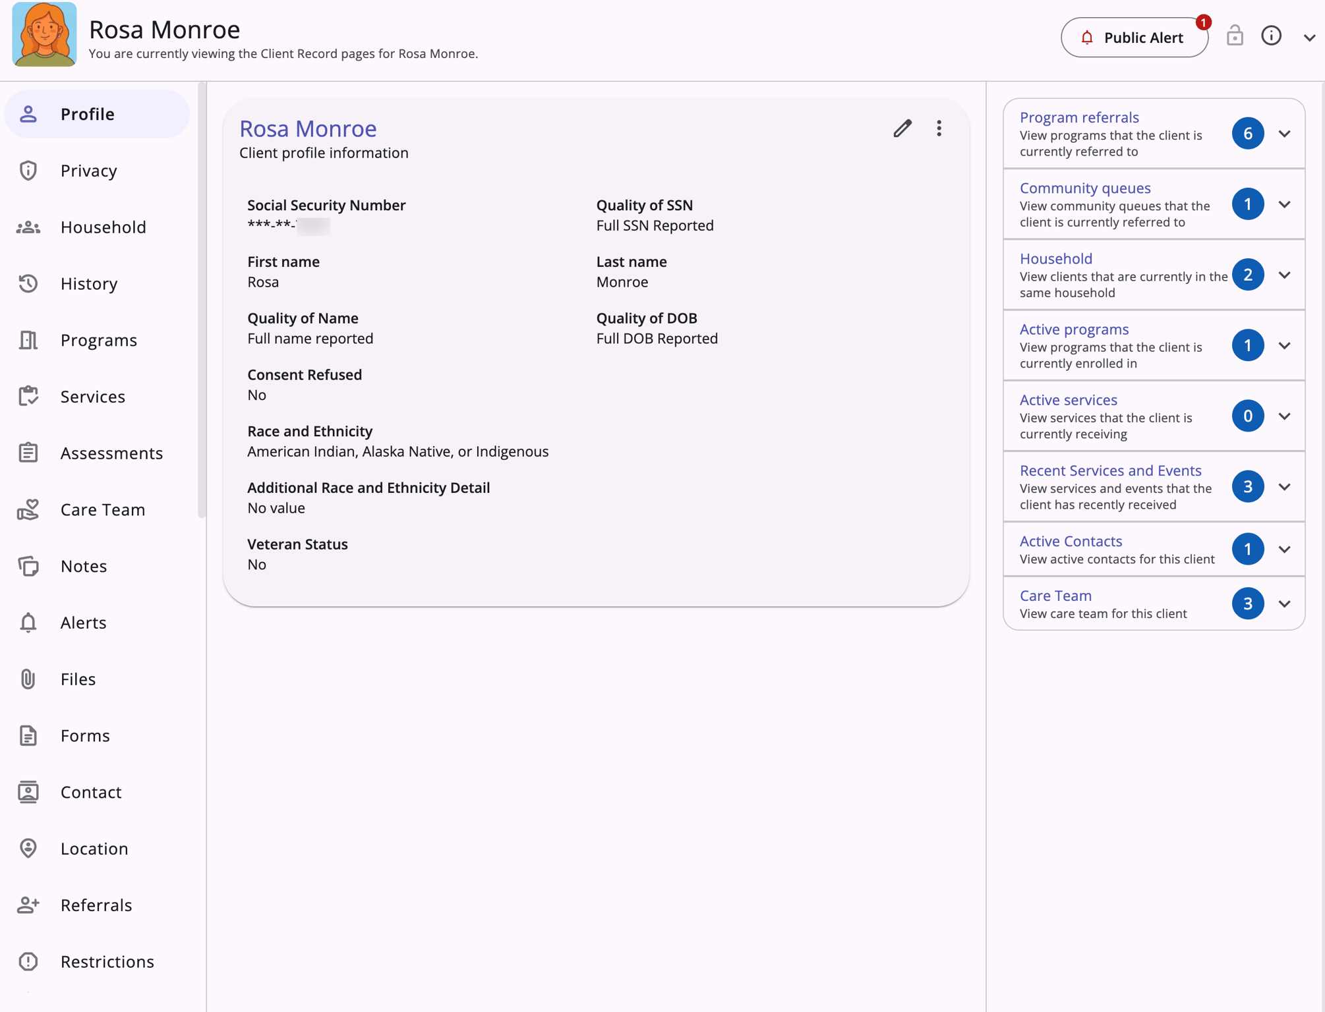Click Rosa Monroe's avatar picture
The height and width of the screenshot is (1012, 1325).
click(x=44, y=34)
